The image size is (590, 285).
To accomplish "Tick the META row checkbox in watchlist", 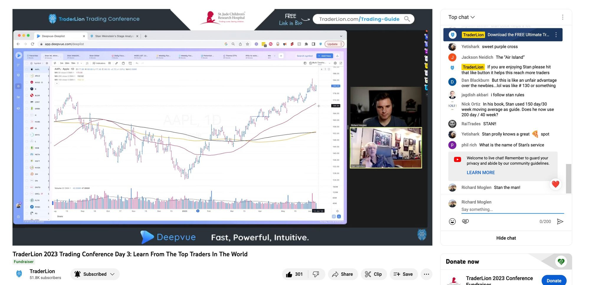I will click(x=27, y=154).
